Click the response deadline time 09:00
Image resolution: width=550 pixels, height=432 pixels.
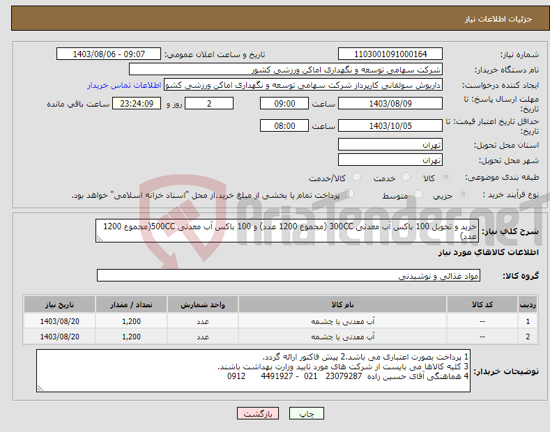[284, 103]
